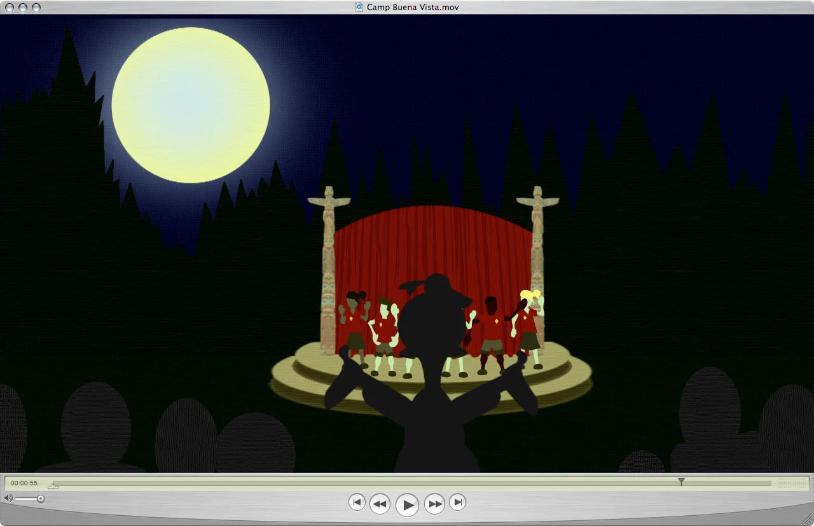This screenshot has width=814, height=526.
Task: Click the Rewind button
Action: (x=380, y=504)
